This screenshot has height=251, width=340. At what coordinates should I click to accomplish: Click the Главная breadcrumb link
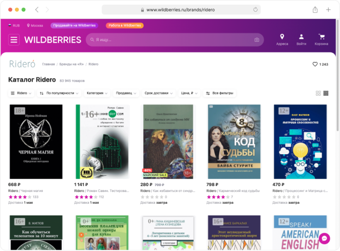pos(48,64)
